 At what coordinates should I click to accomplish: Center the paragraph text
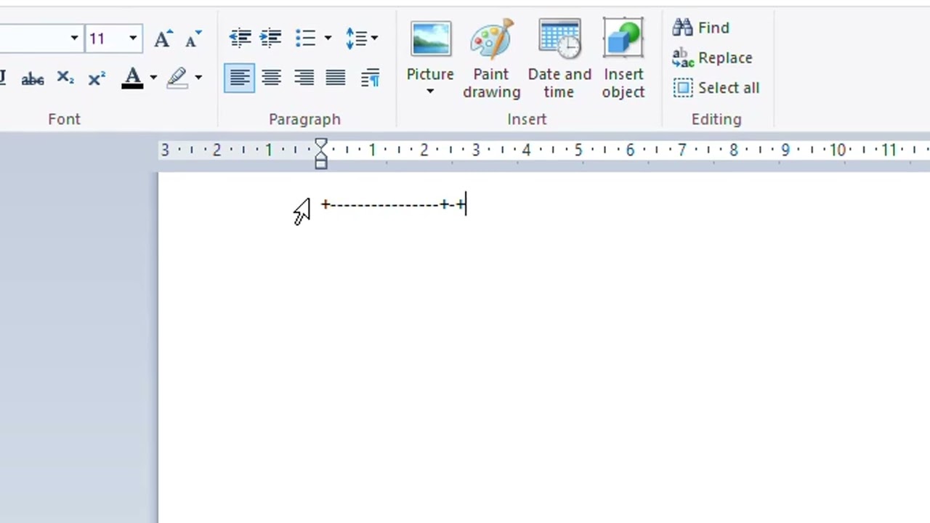[271, 78]
